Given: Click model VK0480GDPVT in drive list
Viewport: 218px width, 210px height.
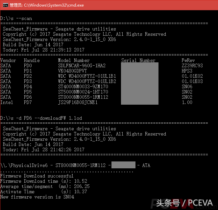Looking at the screenshot, I should point(72,71).
